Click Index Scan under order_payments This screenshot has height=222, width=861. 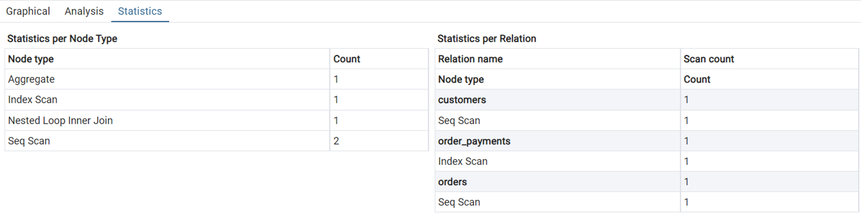point(463,161)
